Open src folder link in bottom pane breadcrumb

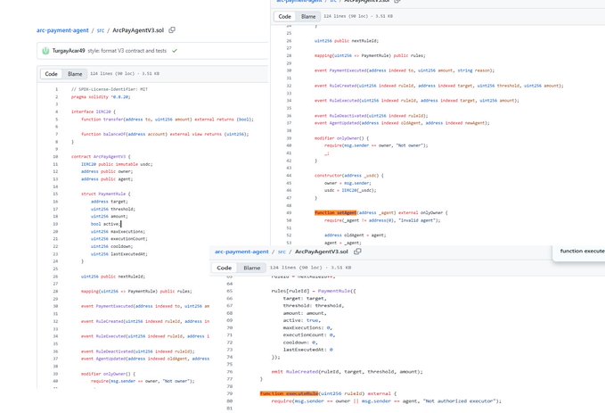coord(282,252)
